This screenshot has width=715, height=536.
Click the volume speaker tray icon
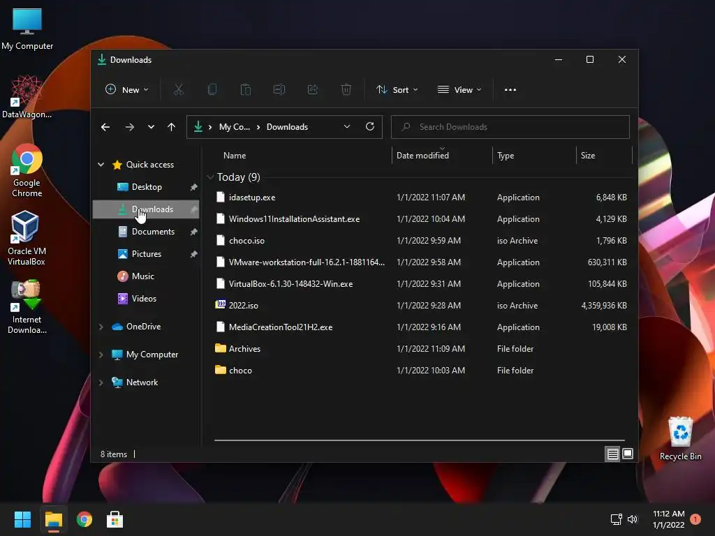tap(633, 519)
